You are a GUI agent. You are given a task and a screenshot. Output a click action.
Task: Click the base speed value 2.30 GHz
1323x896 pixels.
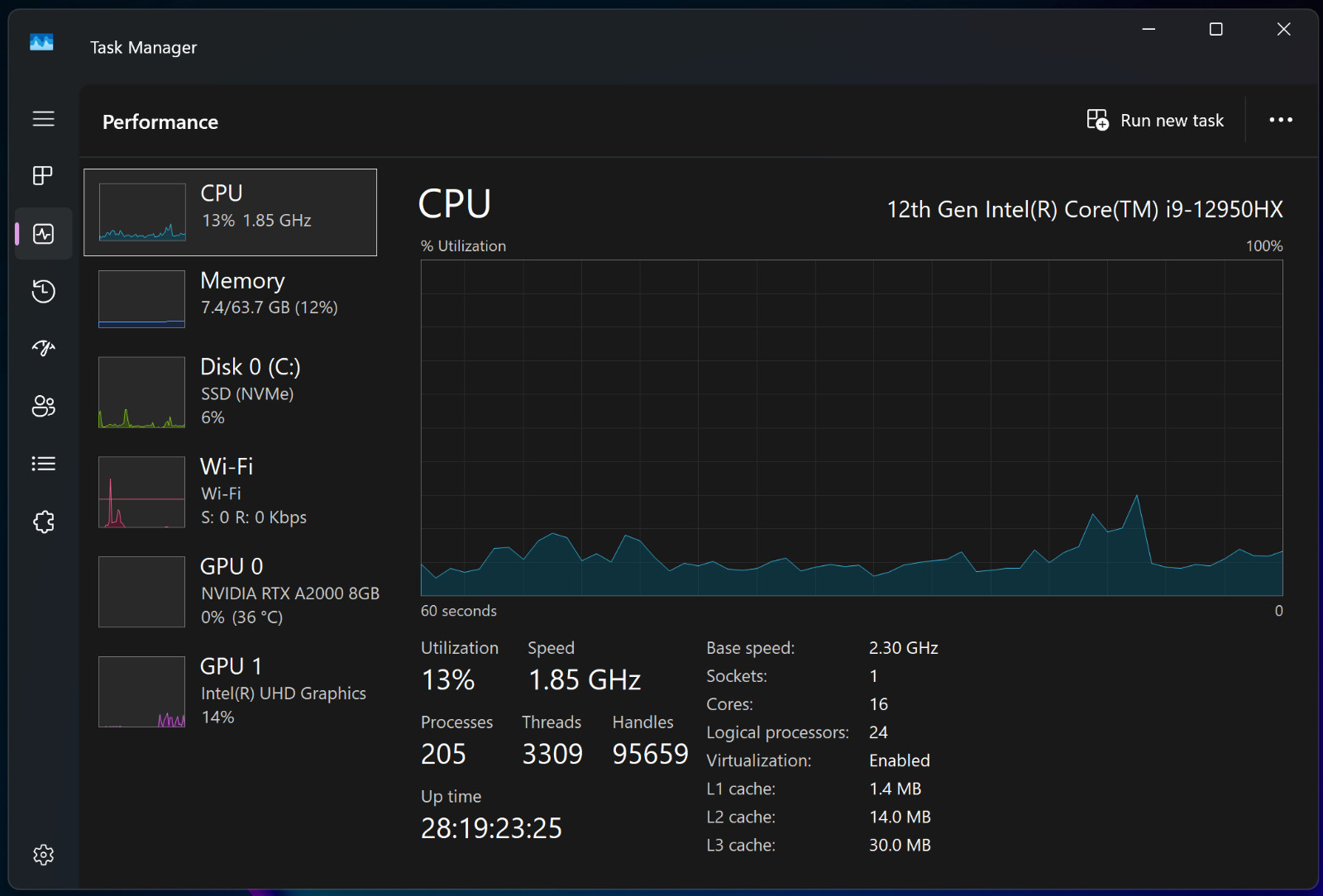pyautogui.click(x=904, y=648)
